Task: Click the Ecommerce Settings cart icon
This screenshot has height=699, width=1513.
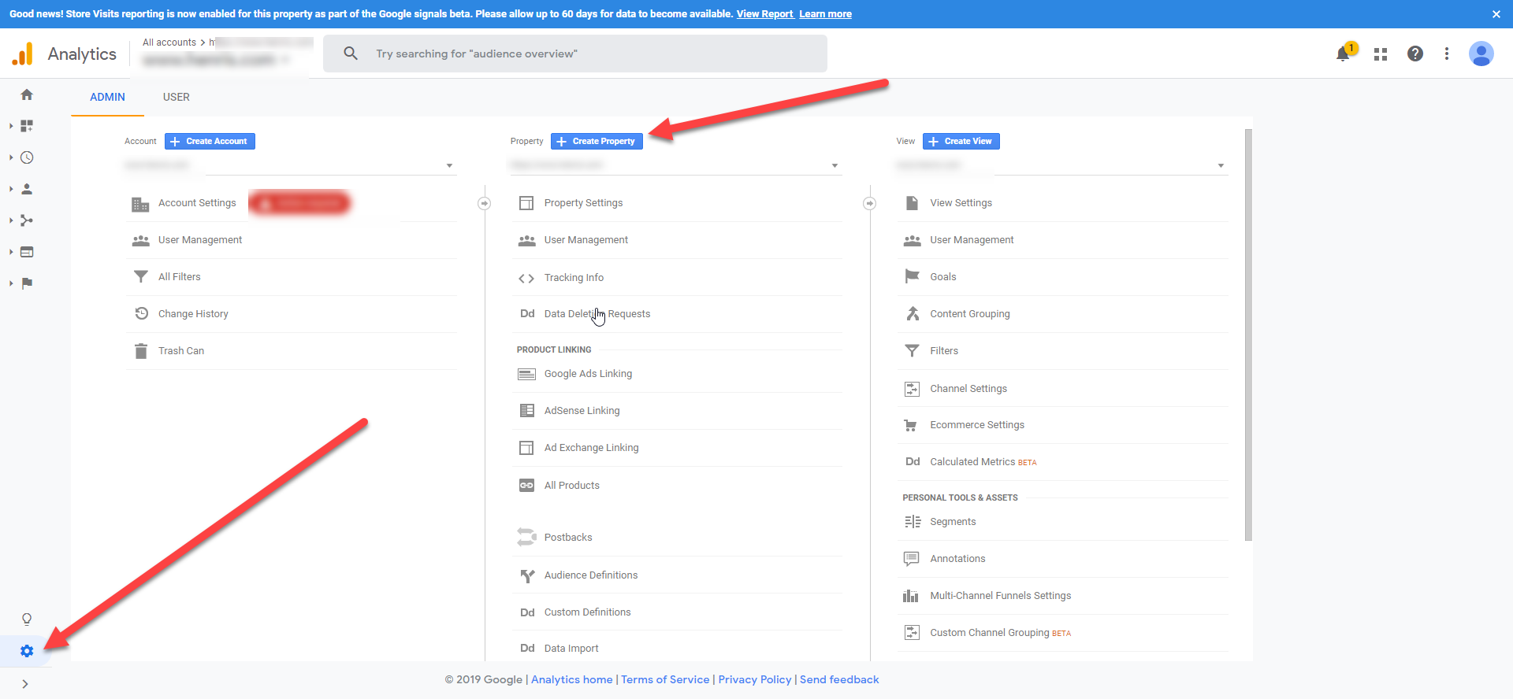Action: (x=911, y=425)
